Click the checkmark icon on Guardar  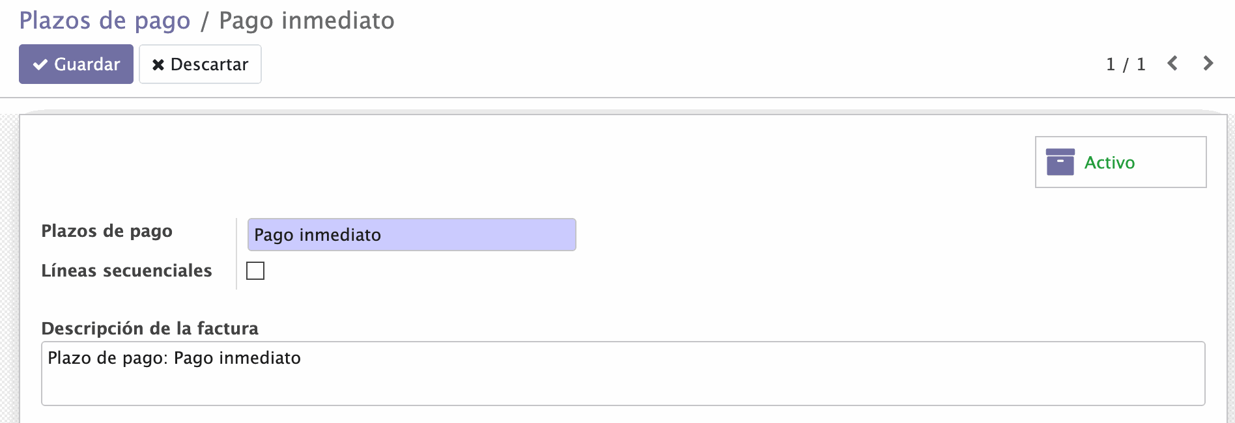(40, 64)
